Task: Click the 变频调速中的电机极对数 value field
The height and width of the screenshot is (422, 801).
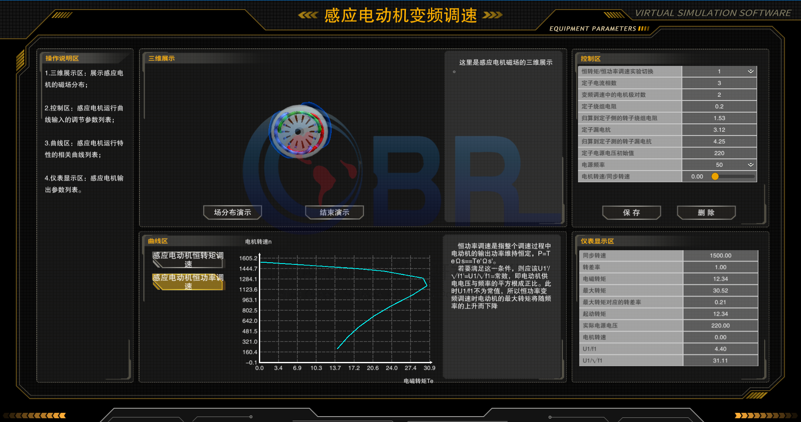Action: (x=719, y=95)
